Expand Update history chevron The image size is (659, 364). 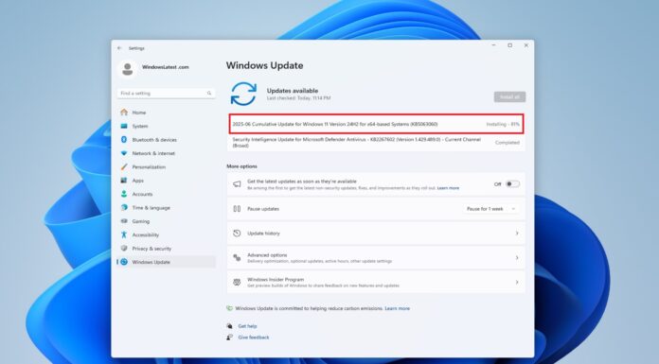coord(517,233)
